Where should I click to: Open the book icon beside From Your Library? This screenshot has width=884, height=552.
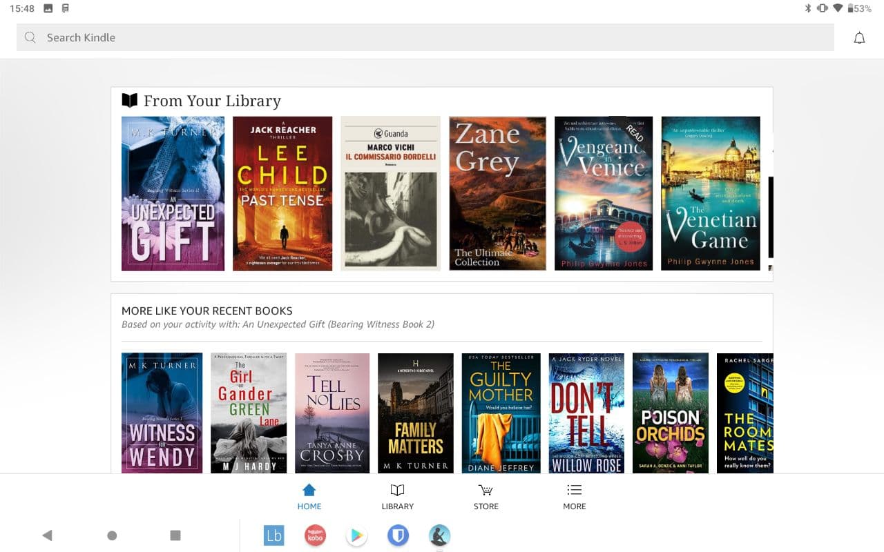[x=129, y=101]
